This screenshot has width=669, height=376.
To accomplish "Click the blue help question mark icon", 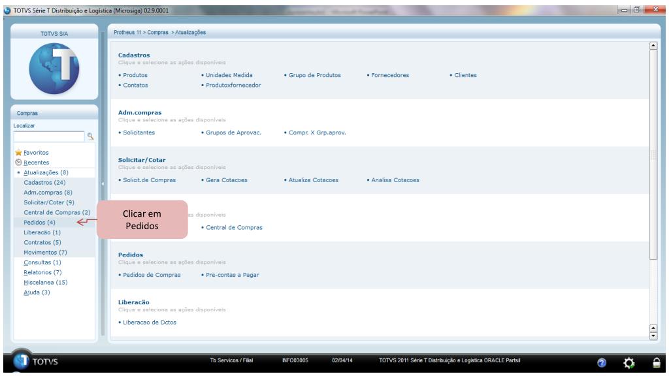I will 602,363.
